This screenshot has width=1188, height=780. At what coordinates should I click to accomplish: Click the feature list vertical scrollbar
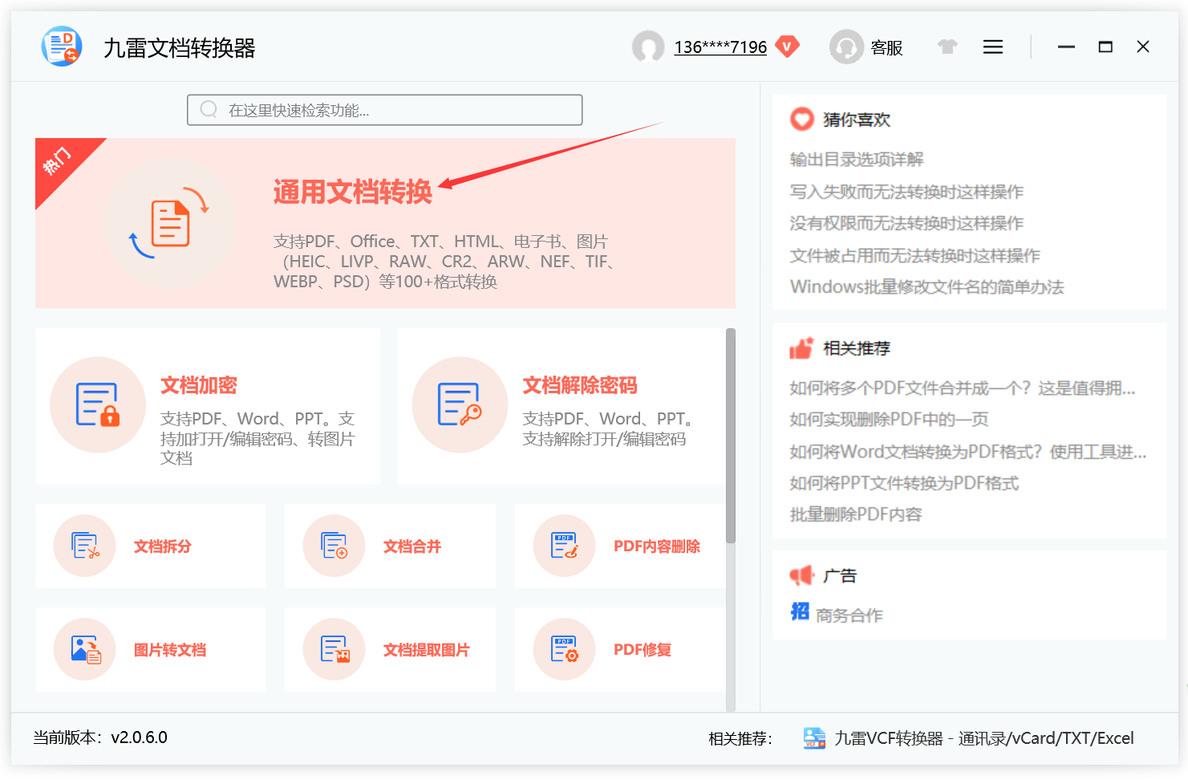pos(731,436)
